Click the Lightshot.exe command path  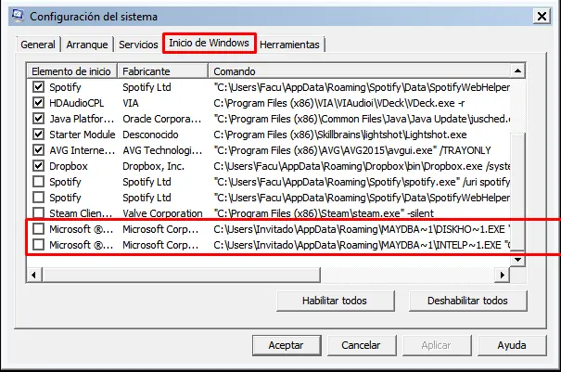point(340,135)
